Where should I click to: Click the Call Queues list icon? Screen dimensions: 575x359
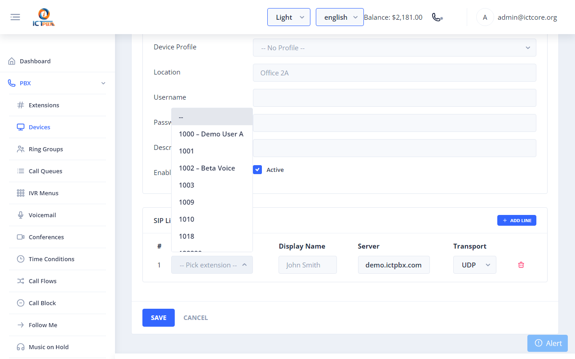21,171
